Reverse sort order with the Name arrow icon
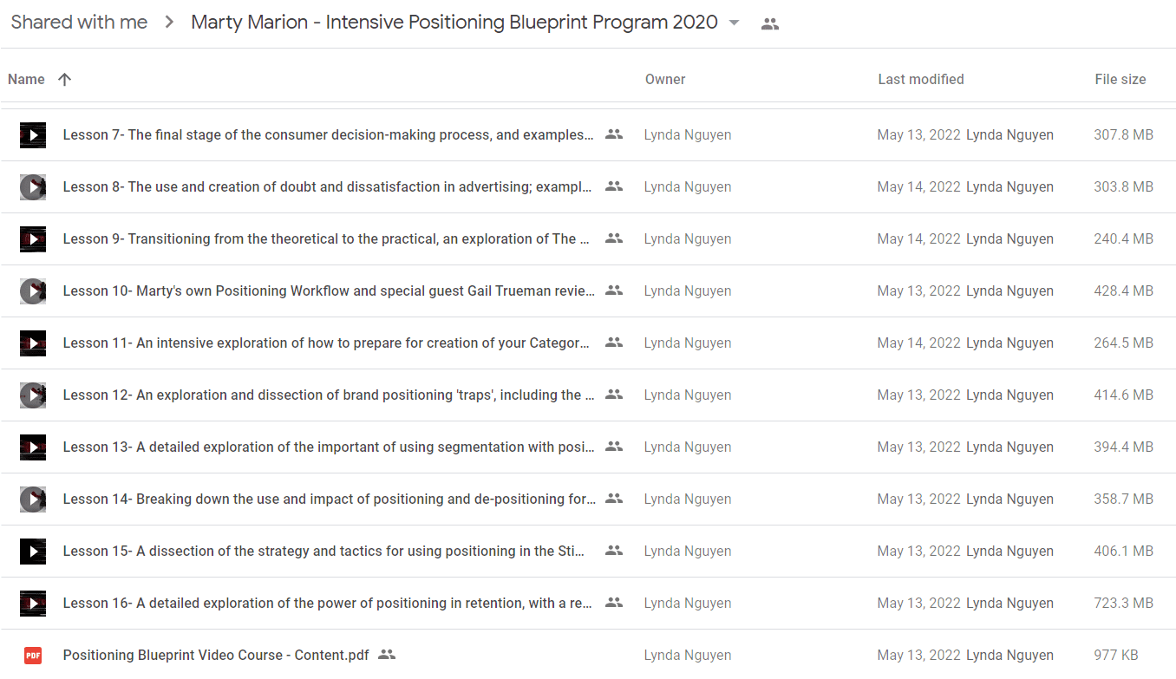Screen dimensions: 1176x679 (64, 79)
